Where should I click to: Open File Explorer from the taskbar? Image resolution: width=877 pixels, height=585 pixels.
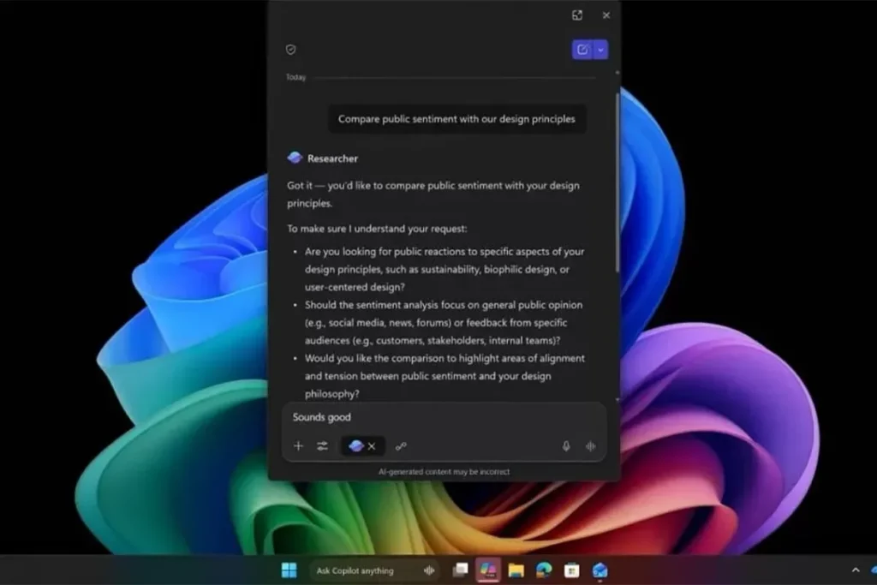[516, 570]
